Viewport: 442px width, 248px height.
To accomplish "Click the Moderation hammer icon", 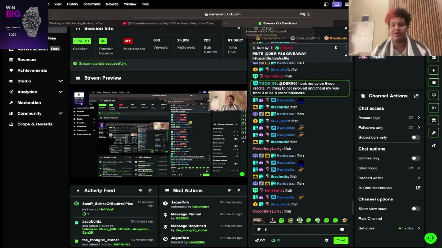I will coord(11,103).
